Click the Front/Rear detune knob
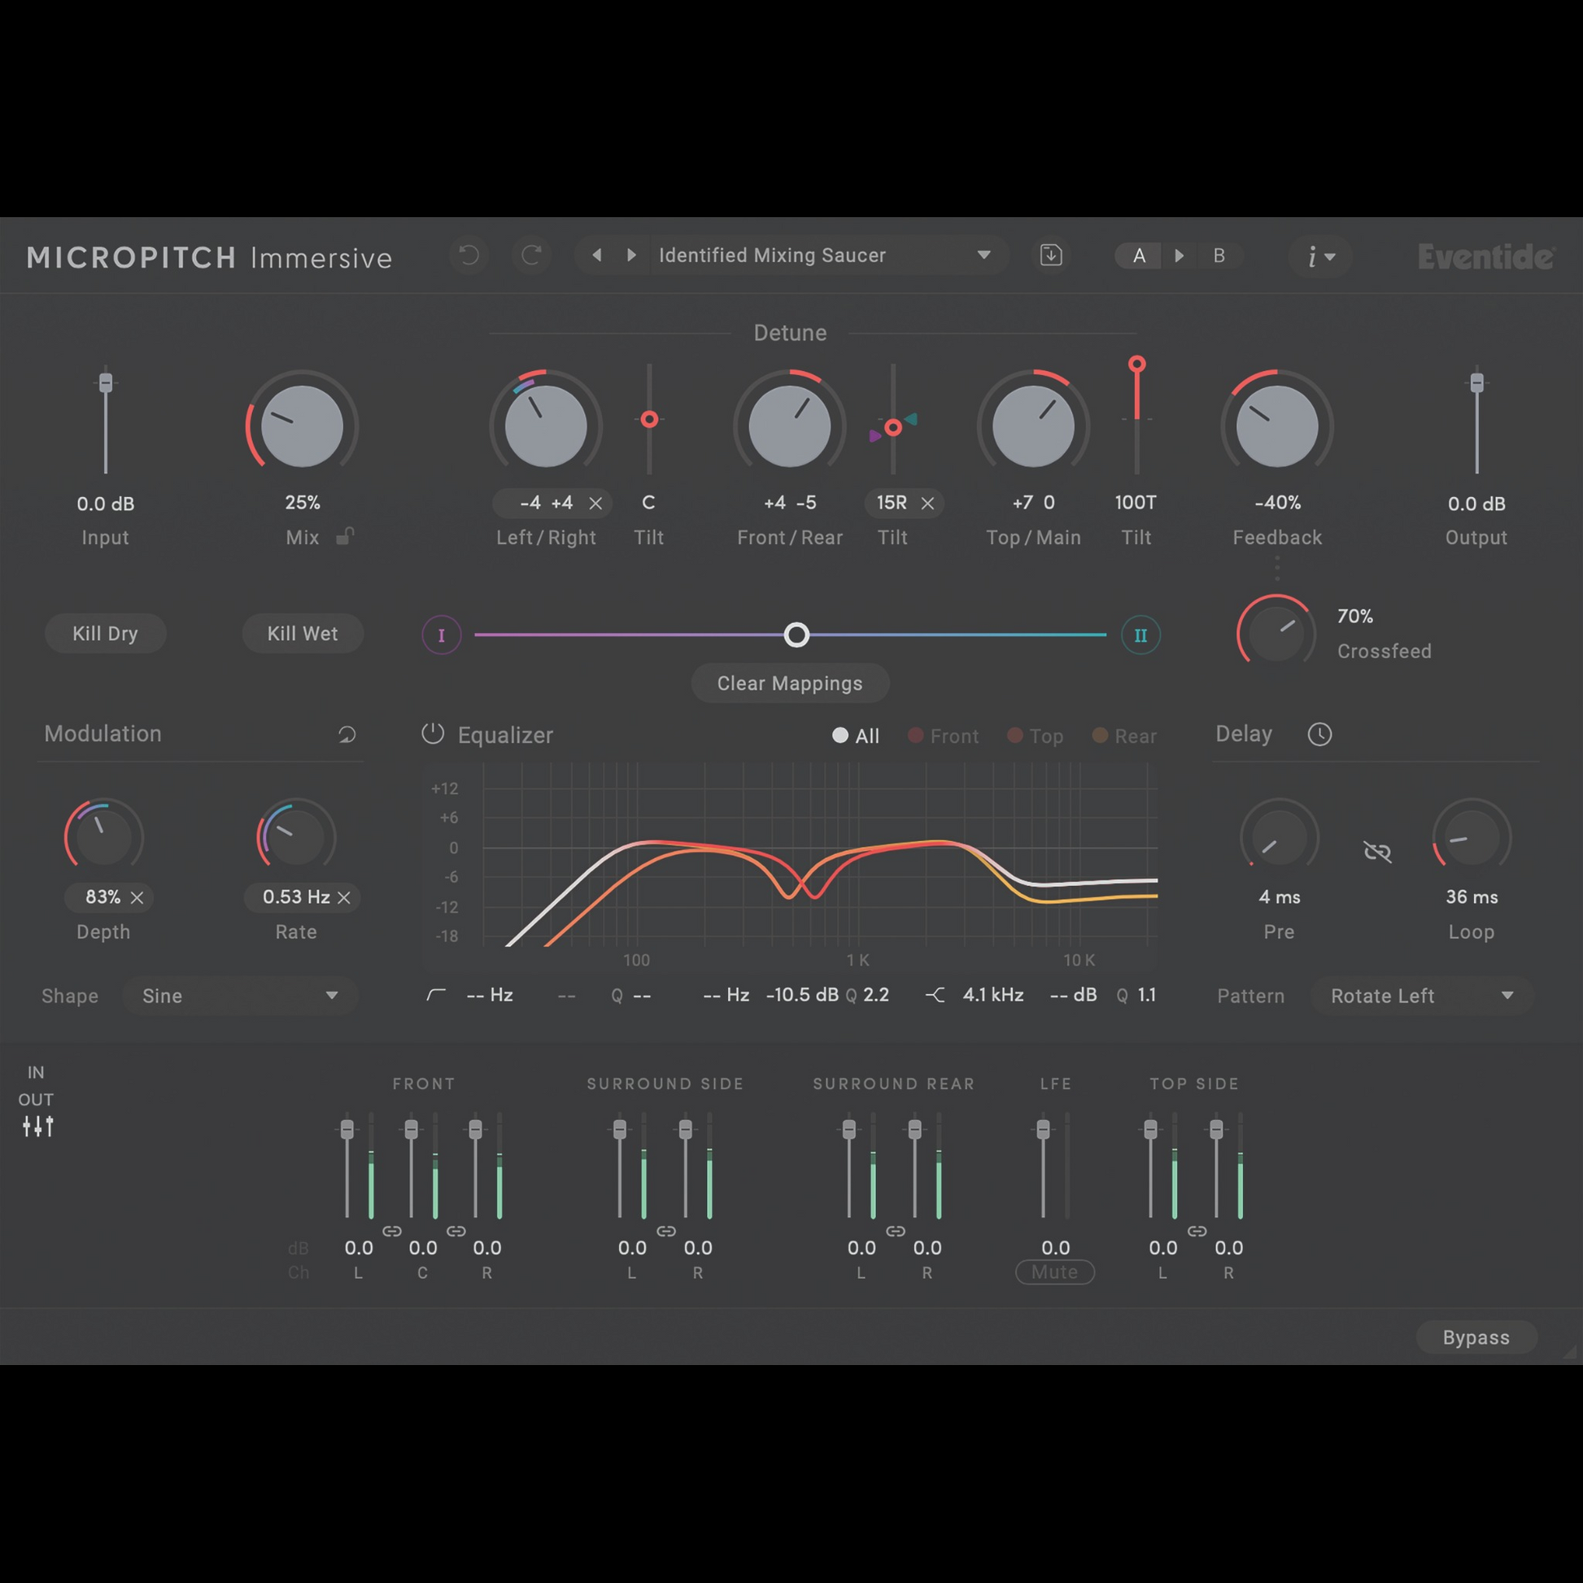This screenshot has height=1583, width=1583. (x=789, y=426)
